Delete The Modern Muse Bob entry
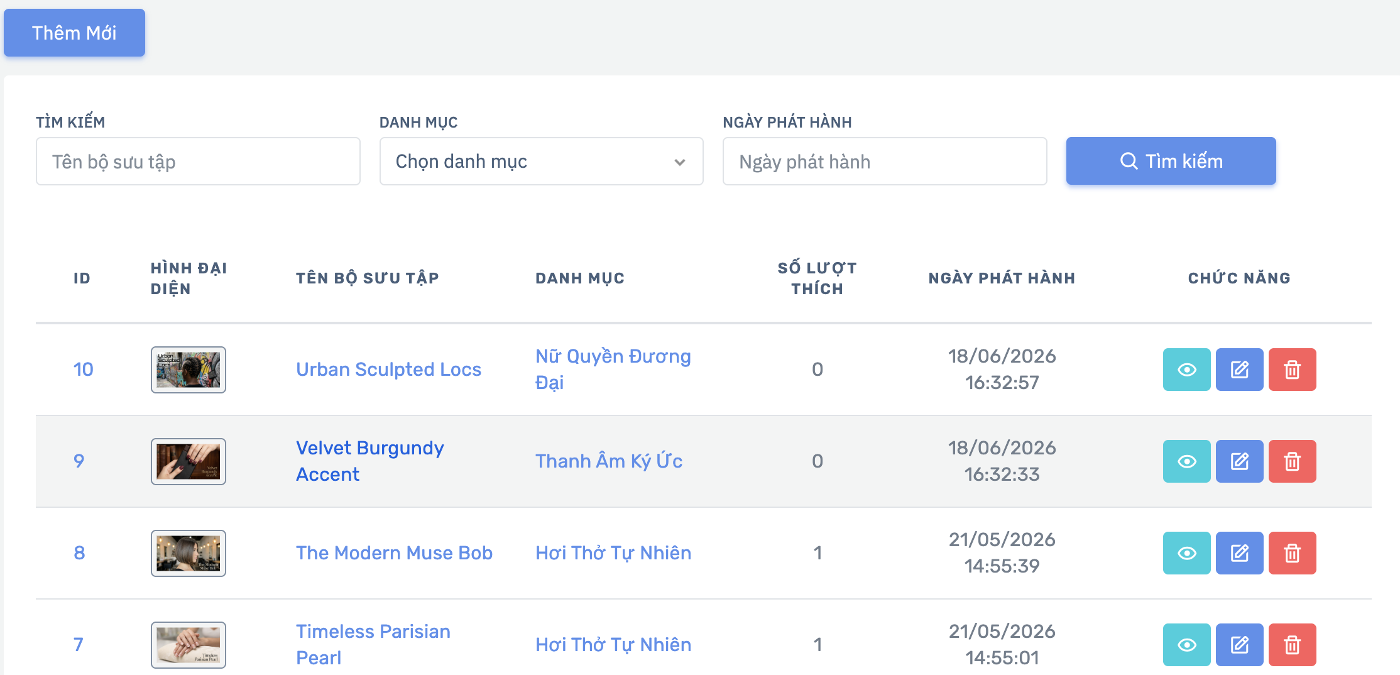The height and width of the screenshot is (675, 1400). 1292,553
